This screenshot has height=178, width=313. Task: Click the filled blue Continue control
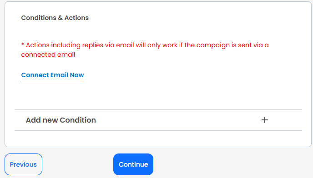133,164
